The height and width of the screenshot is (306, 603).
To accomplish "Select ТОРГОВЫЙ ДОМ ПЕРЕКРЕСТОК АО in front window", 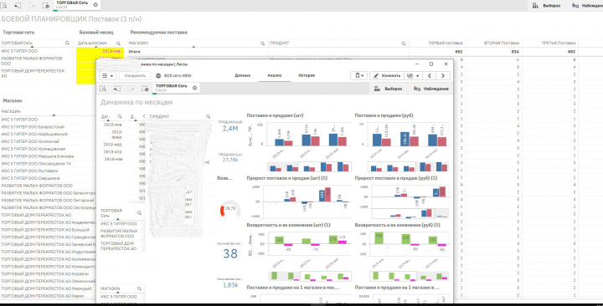I will (122, 246).
